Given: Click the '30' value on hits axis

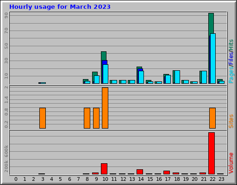Looking at the screenshot, I should coord(6,61).
